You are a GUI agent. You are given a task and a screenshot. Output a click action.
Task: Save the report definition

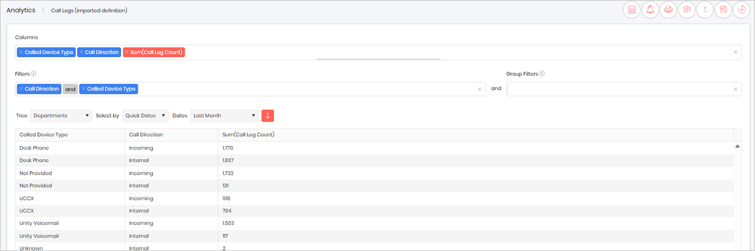tap(724, 9)
